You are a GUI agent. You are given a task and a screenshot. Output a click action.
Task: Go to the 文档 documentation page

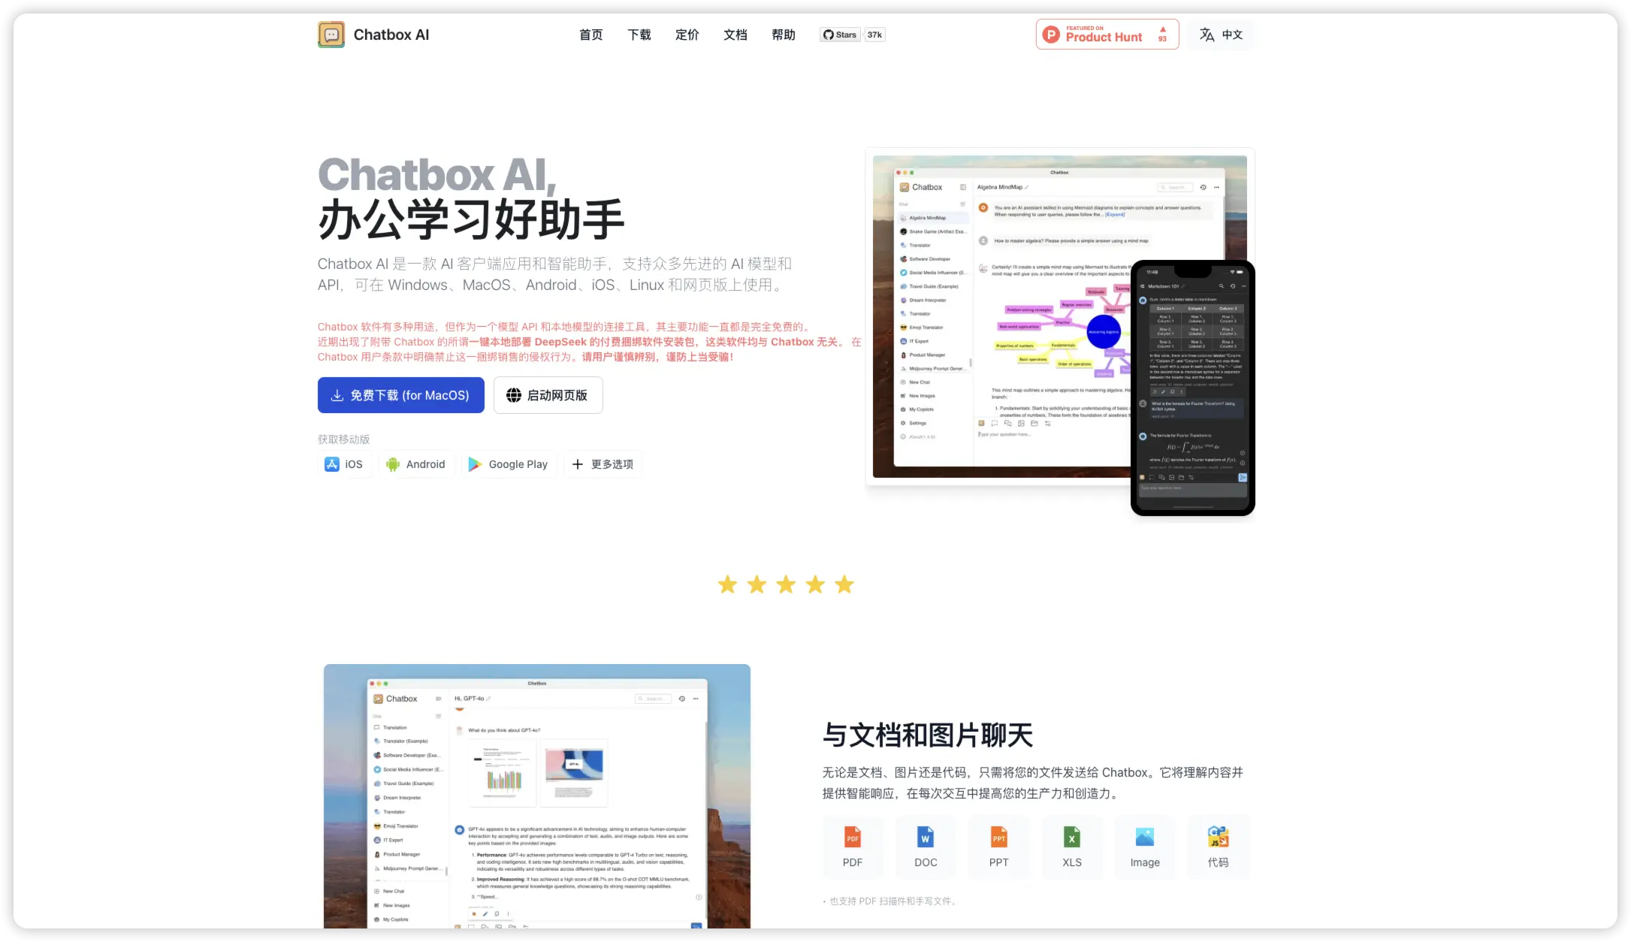pos(735,34)
